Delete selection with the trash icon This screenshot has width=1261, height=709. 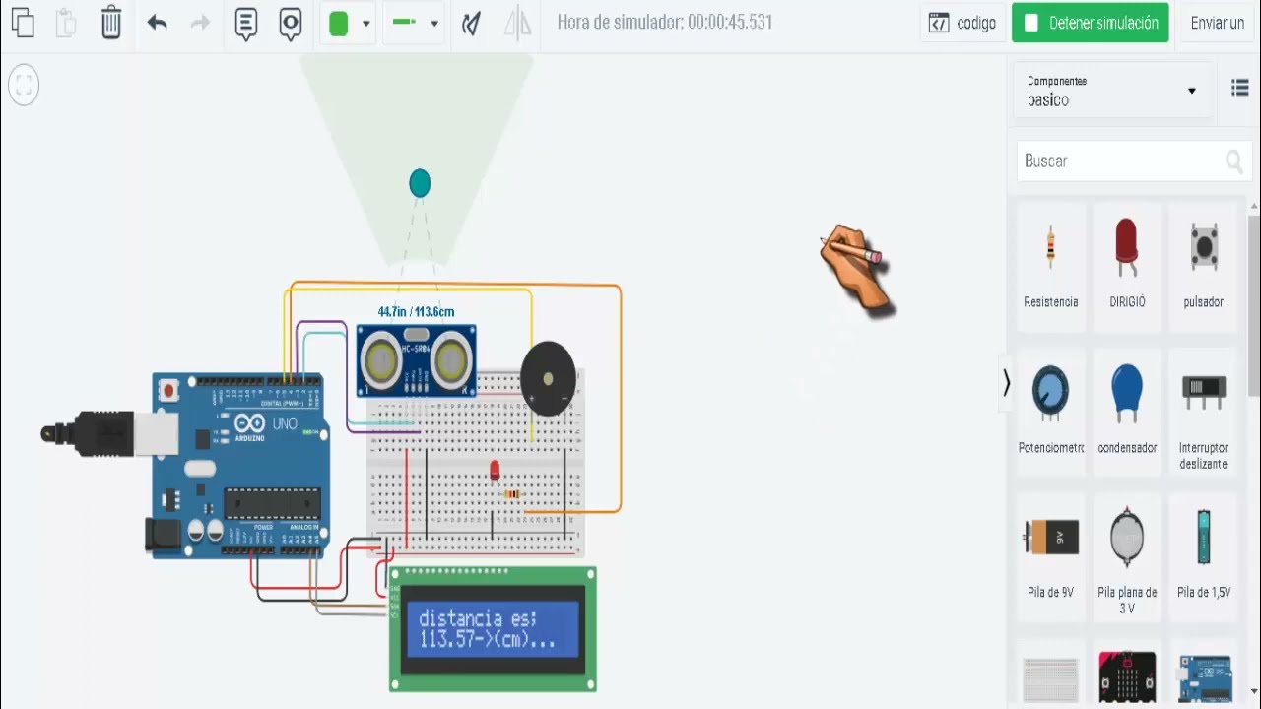point(111,22)
